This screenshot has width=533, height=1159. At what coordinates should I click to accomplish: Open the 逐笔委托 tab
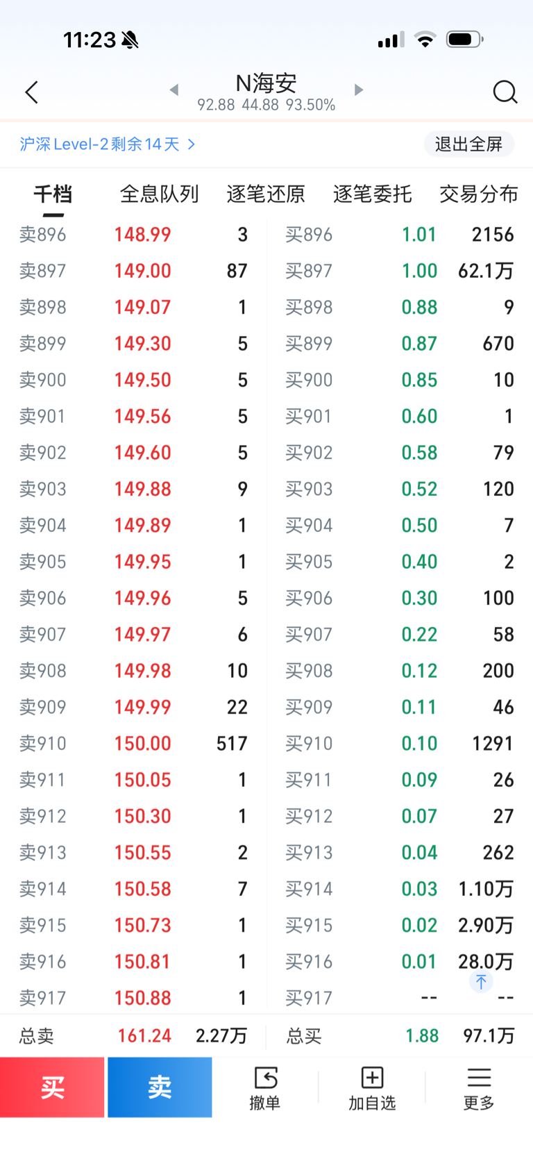(x=373, y=194)
